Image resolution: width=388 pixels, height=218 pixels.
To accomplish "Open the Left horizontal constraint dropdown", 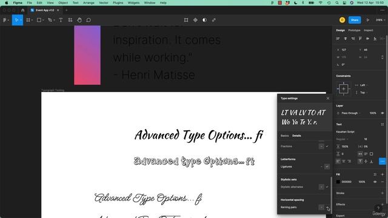I will click(362, 85).
